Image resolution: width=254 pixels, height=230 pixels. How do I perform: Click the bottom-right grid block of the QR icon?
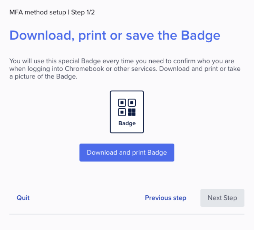point(132,112)
